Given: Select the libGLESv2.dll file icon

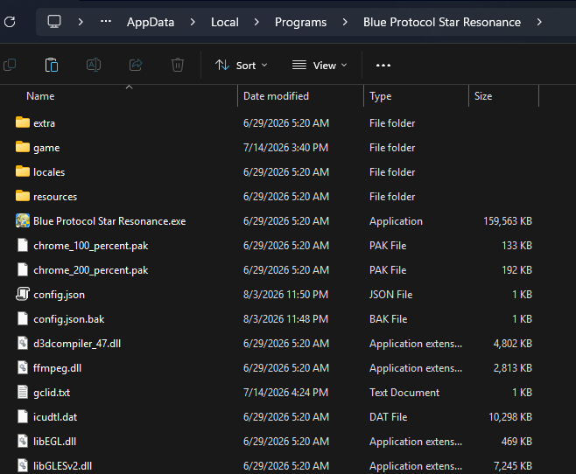Looking at the screenshot, I should click(23, 465).
